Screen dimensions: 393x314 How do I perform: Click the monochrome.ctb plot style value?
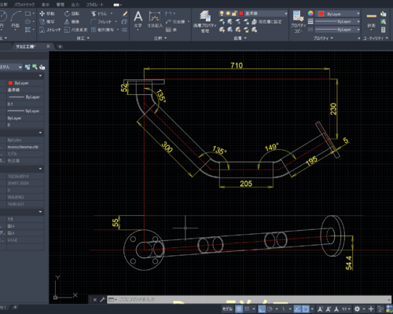click(23, 147)
